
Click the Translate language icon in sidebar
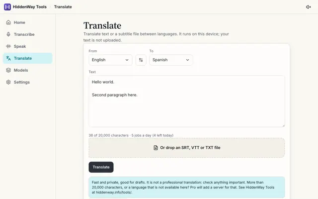8,58
